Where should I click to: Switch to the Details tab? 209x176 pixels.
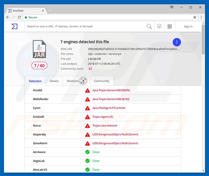pos(54,81)
